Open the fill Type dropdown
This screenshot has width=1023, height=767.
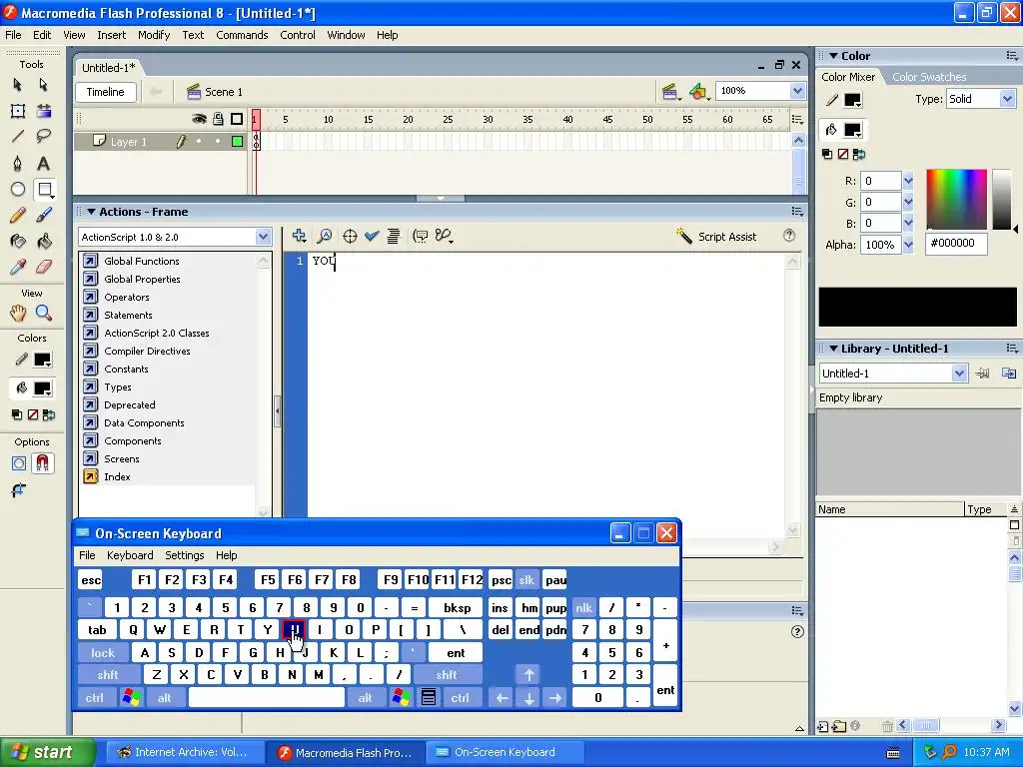coord(1007,99)
